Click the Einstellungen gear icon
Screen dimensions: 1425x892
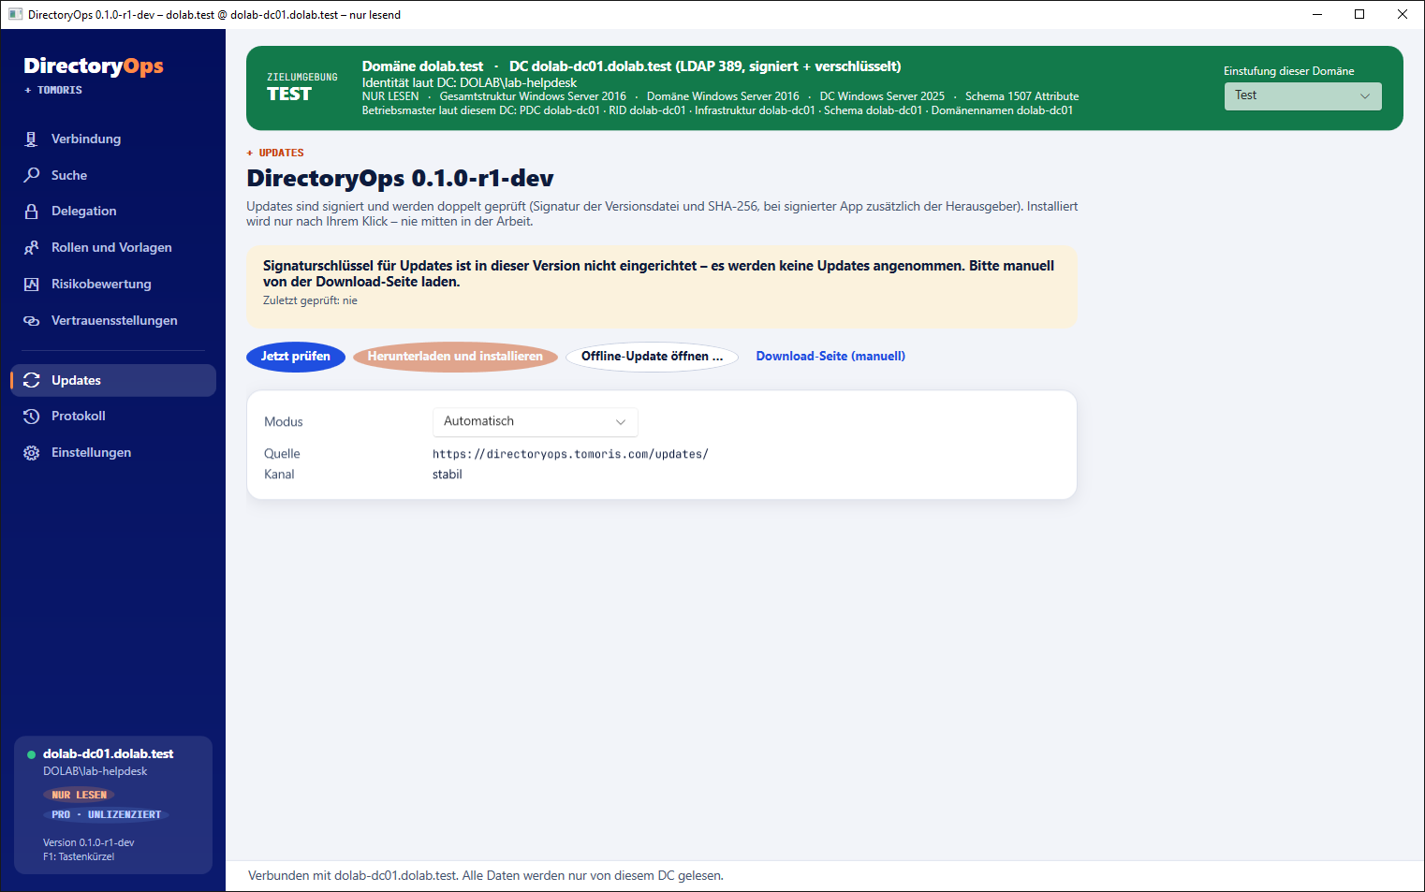coord(31,453)
